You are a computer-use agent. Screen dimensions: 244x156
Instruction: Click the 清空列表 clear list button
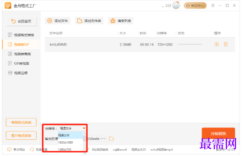pos(121,21)
